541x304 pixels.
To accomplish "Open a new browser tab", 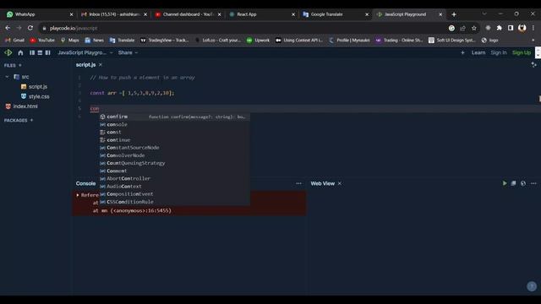I will 454,14.
